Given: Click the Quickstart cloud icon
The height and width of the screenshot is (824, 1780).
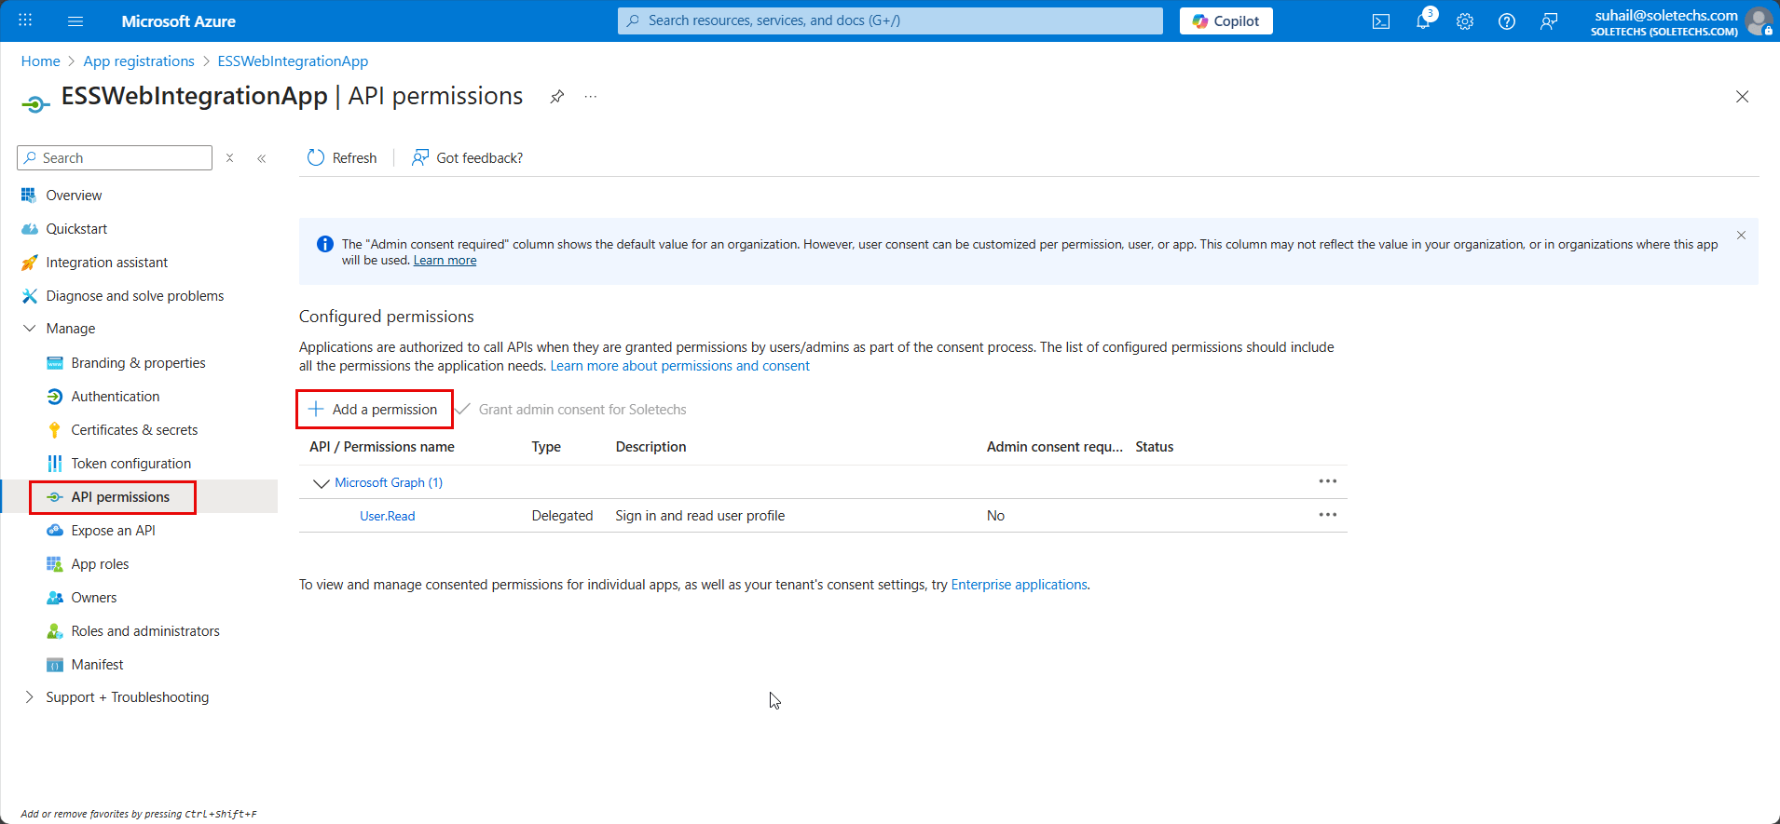Looking at the screenshot, I should pos(30,229).
